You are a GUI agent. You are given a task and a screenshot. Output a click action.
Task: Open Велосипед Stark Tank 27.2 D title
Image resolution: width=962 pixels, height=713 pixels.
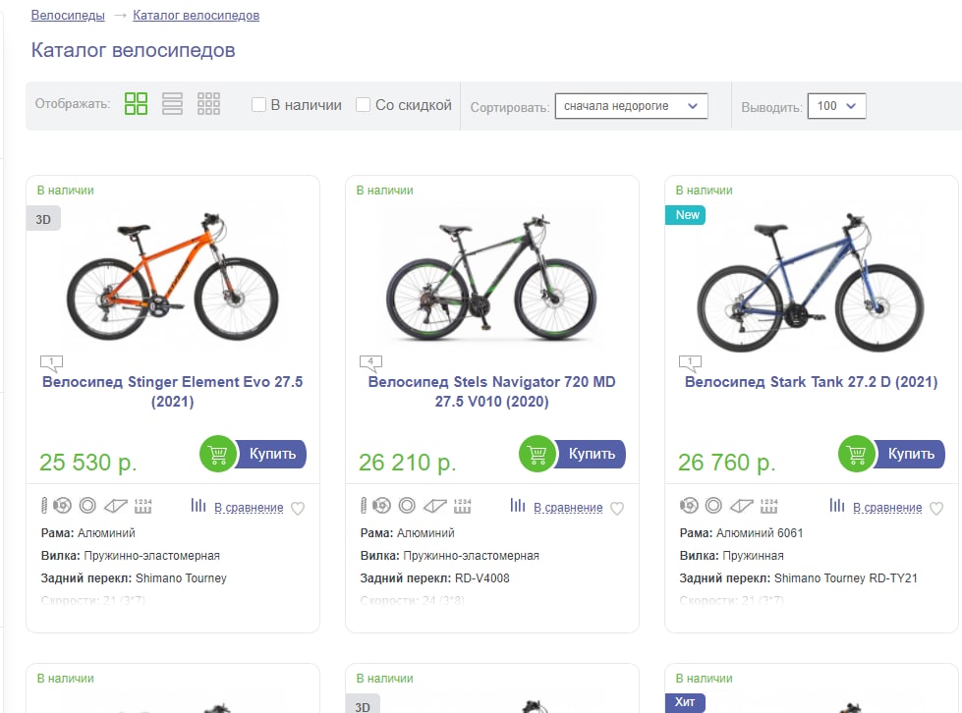811,382
